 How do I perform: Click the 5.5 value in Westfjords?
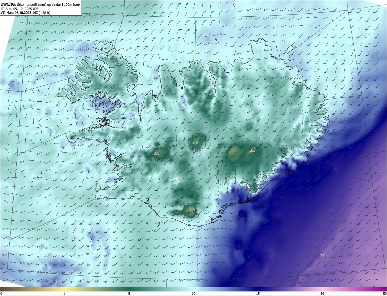click(x=112, y=88)
